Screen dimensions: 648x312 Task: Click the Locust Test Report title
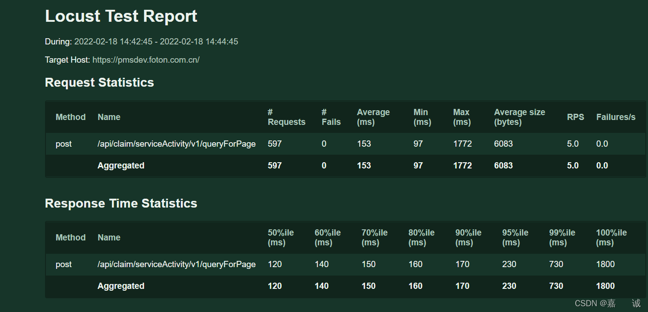(x=121, y=16)
